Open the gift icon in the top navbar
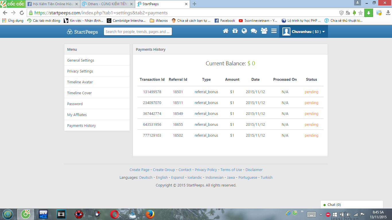The height and width of the screenshot is (220, 392). coord(235,31)
